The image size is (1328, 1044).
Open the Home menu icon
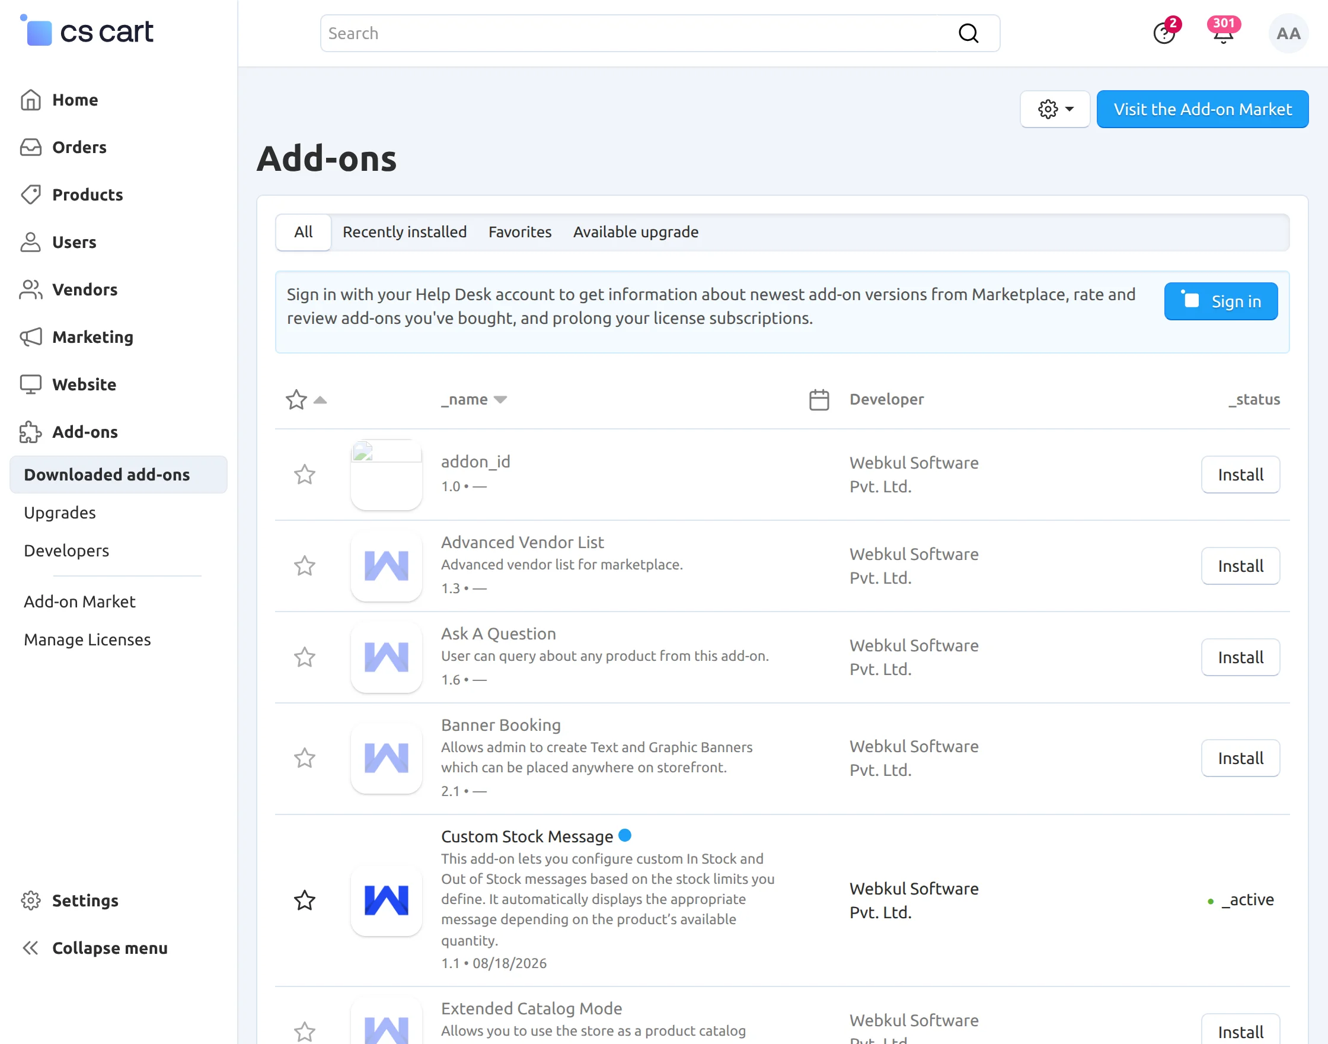pyautogui.click(x=31, y=100)
